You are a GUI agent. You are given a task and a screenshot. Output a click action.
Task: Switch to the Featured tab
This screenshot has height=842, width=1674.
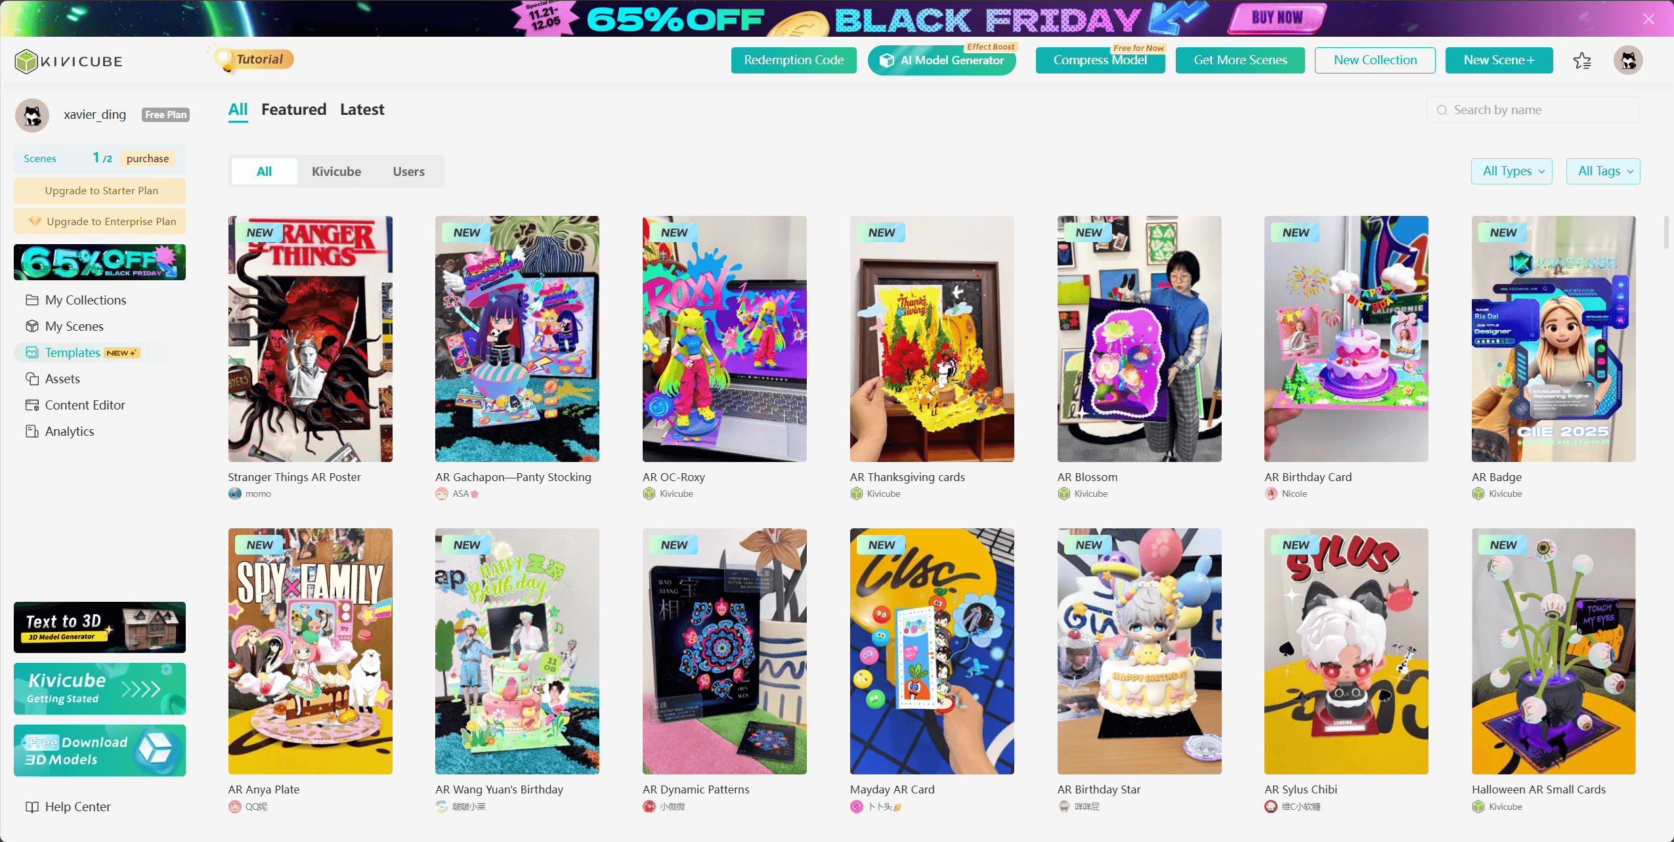[x=293, y=110]
